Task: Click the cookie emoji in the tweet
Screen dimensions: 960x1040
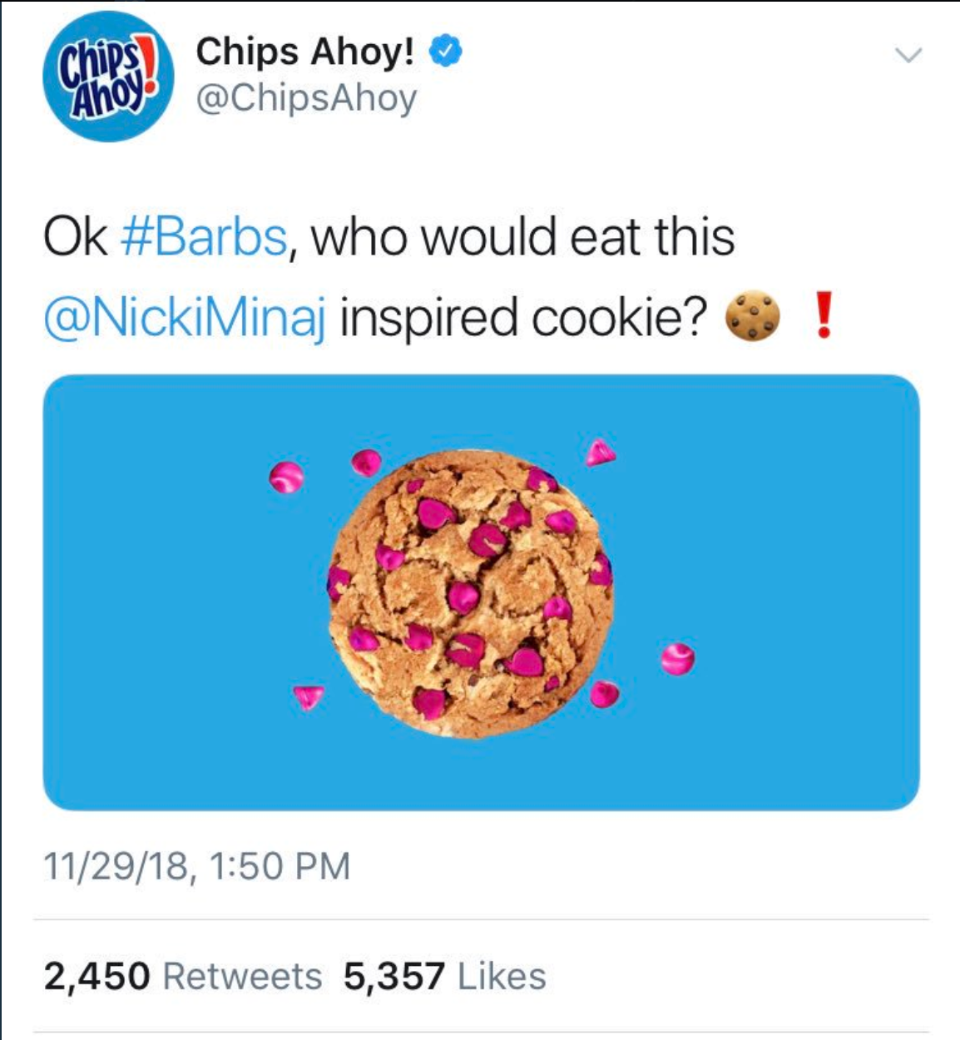Action: coord(754,316)
